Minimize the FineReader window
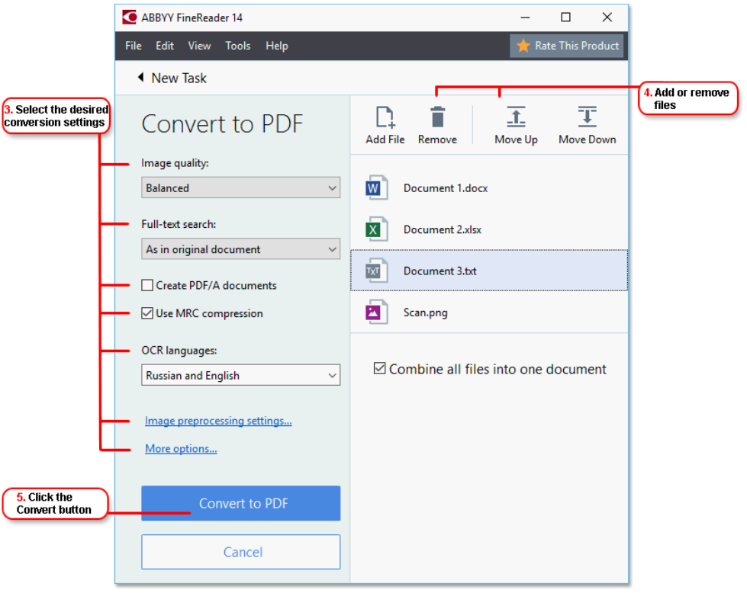Screen dimensions: 747x593 pyautogui.click(x=525, y=17)
